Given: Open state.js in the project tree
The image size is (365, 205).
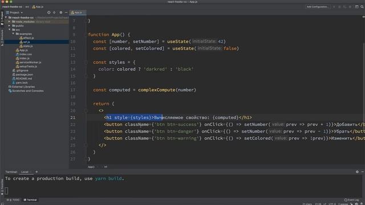Looking at the screenshot, I should (x=26, y=46).
